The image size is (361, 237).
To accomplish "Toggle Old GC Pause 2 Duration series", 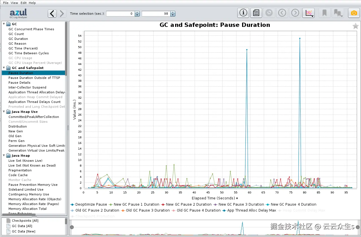I will click(95, 210).
